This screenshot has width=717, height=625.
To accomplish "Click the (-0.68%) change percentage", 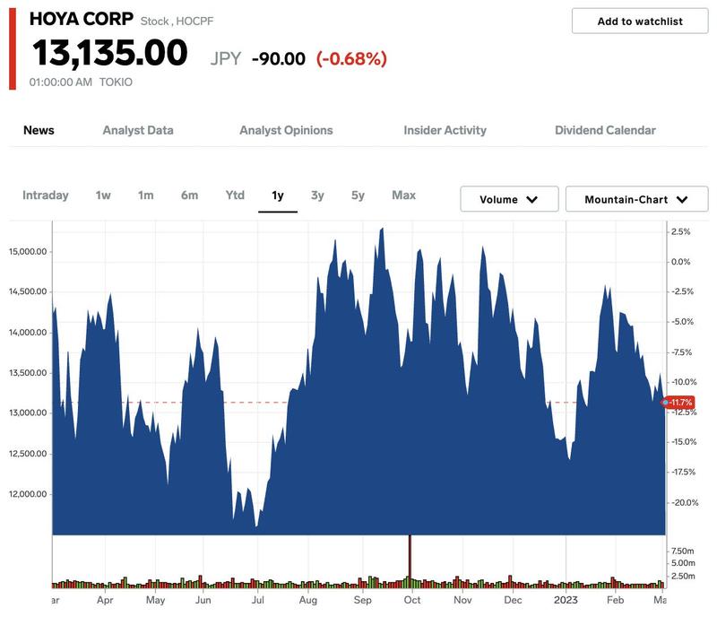I will coord(351,59).
